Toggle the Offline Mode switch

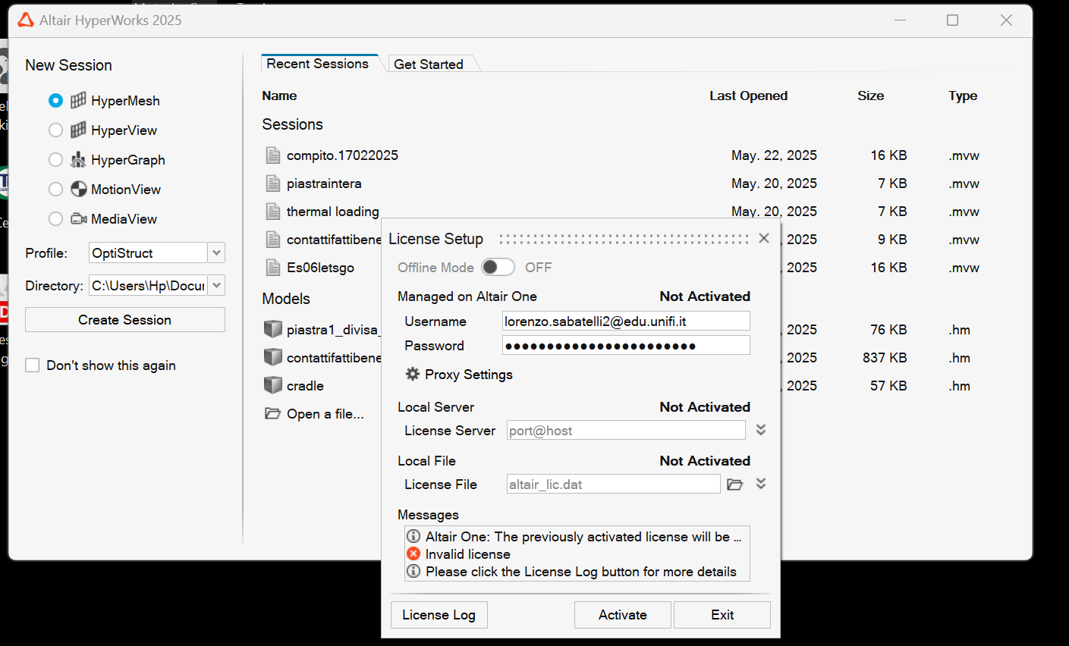[x=498, y=267]
